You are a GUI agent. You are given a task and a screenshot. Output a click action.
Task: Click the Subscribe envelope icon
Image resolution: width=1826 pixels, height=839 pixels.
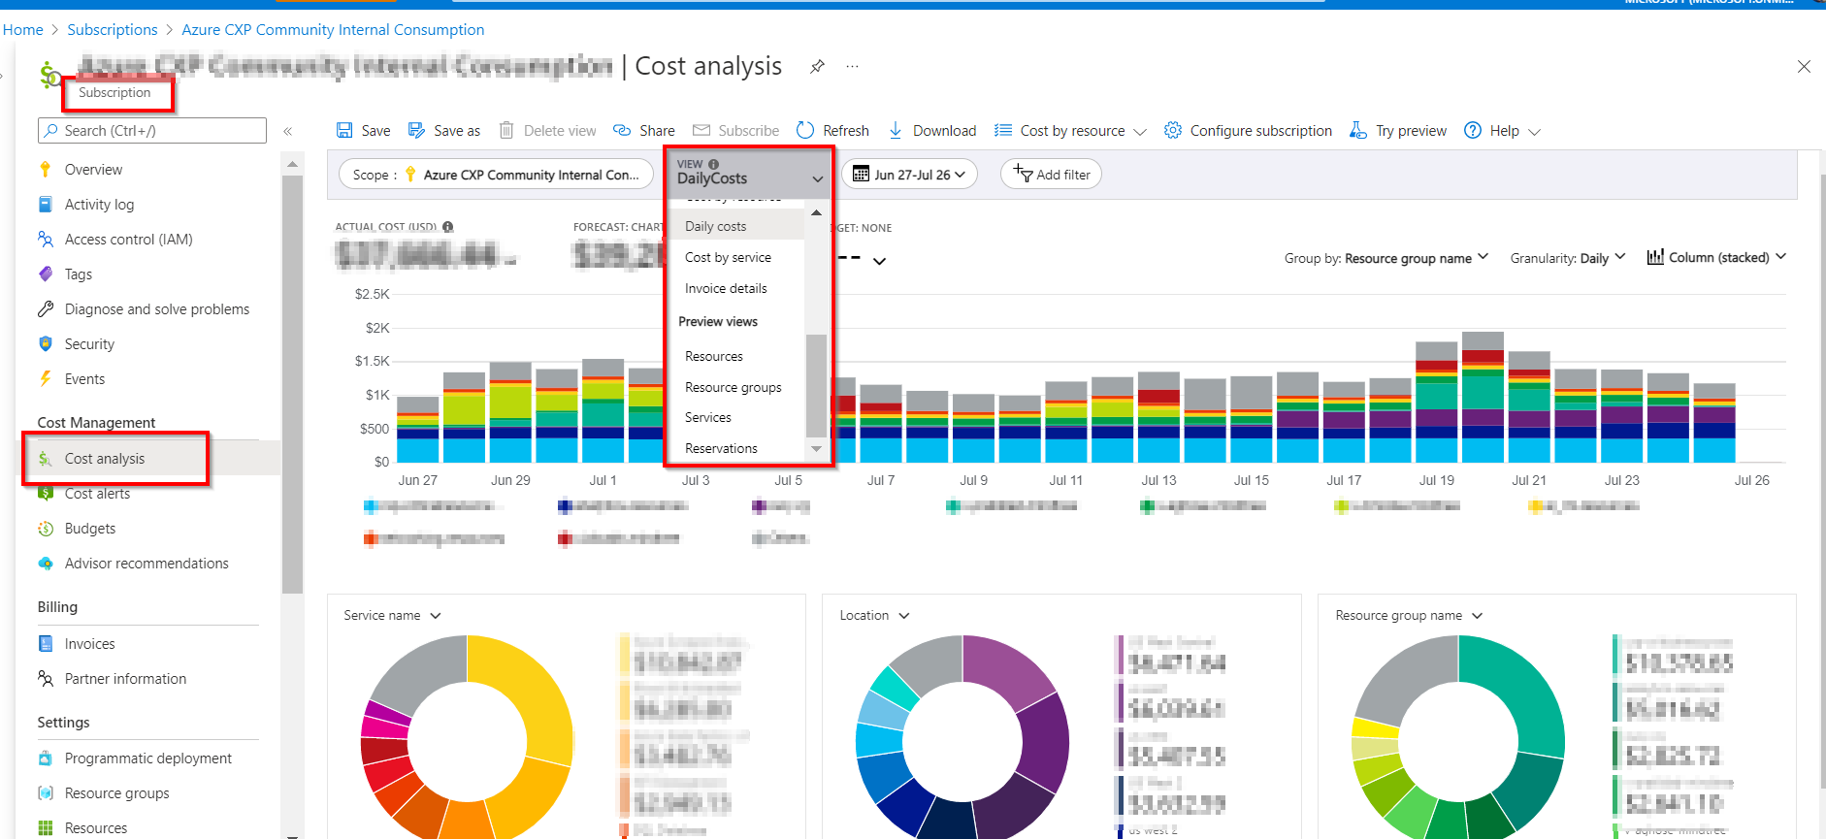click(x=701, y=130)
